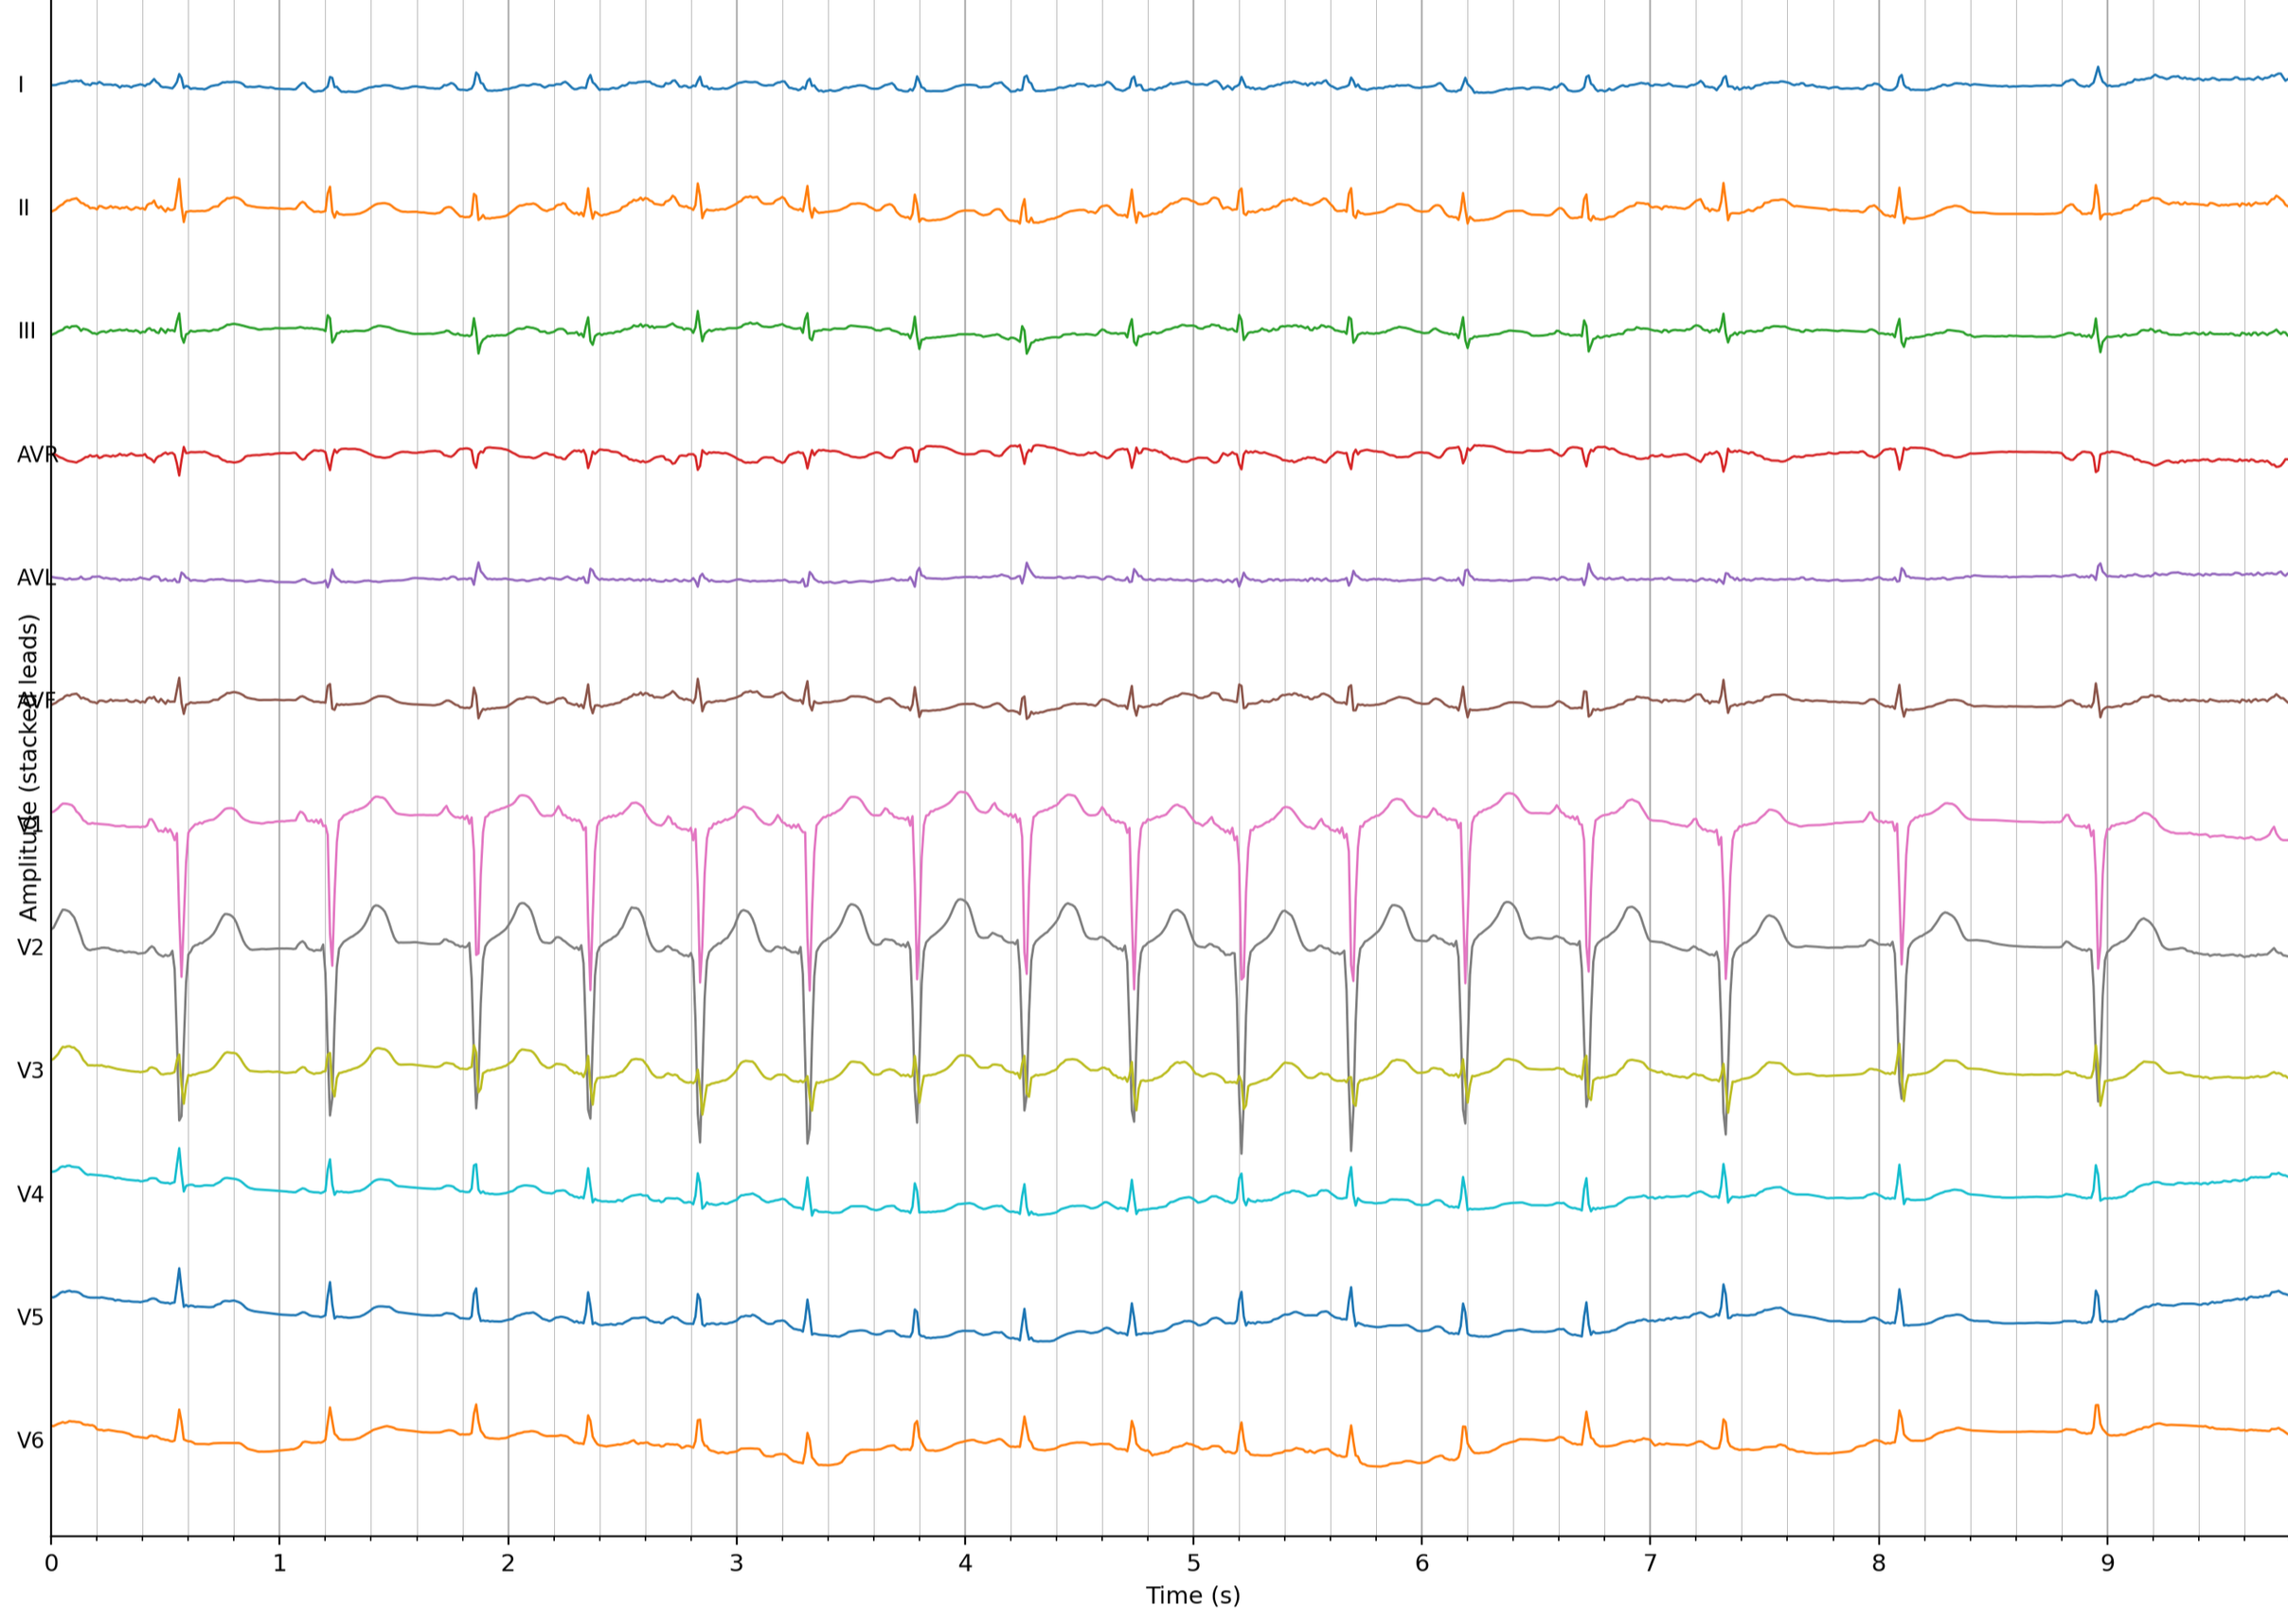Click the Amplitude (stacked leads) axis title
The image size is (2288, 1624).
[x=28, y=767]
